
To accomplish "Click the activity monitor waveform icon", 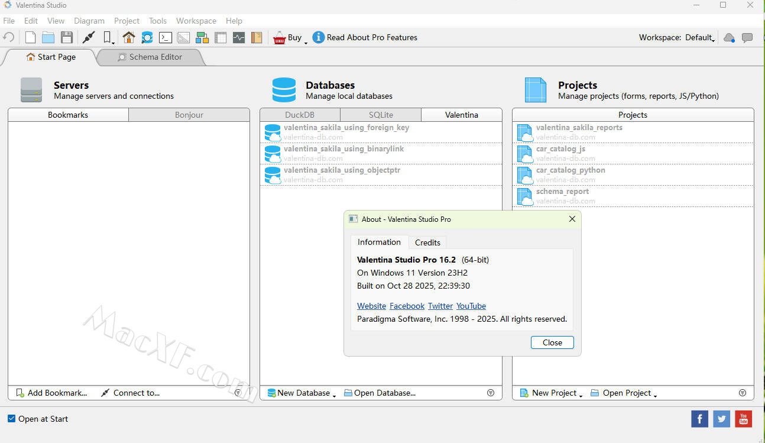I will (238, 37).
